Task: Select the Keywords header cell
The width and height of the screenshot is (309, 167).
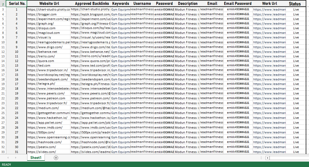Action: [x=121, y=4]
